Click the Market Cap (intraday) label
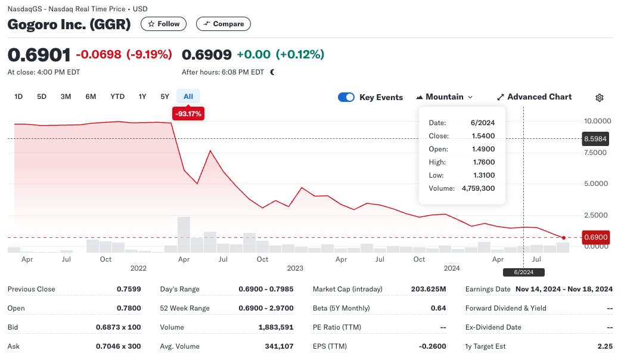 click(x=347, y=289)
